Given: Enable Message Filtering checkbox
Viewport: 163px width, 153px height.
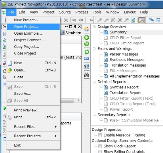Looking at the screenshot, I should [100, 135].
